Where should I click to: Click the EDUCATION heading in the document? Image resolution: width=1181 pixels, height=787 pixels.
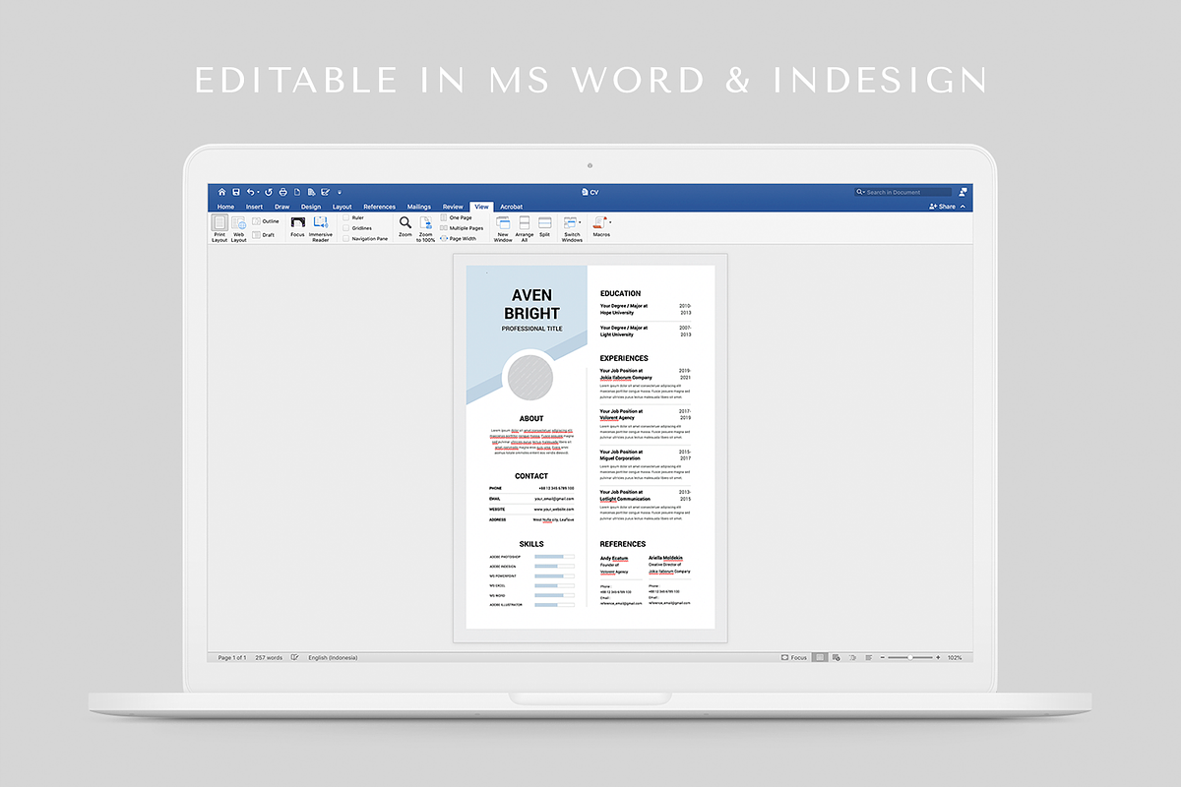[x=620, y=293]
